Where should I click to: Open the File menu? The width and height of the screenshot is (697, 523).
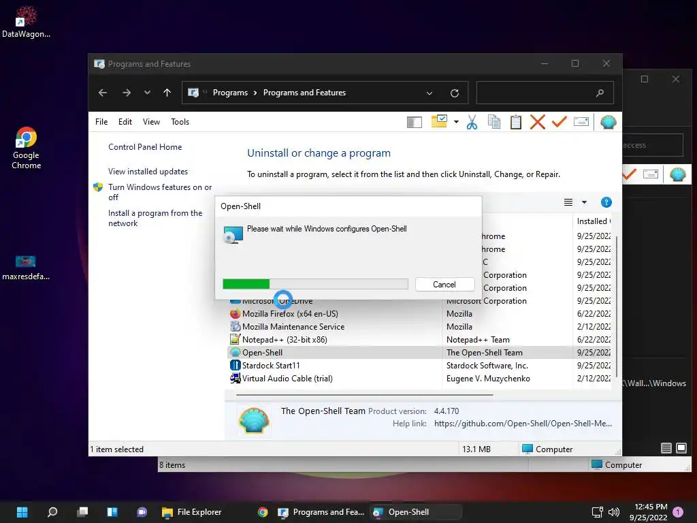[x=101, y=122]
